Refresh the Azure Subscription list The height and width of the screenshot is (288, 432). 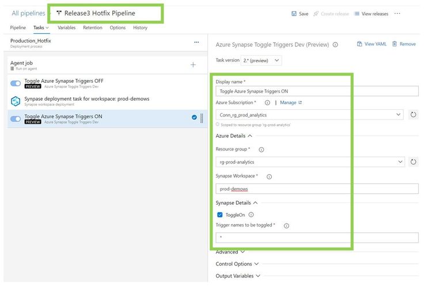coord(413,115)
